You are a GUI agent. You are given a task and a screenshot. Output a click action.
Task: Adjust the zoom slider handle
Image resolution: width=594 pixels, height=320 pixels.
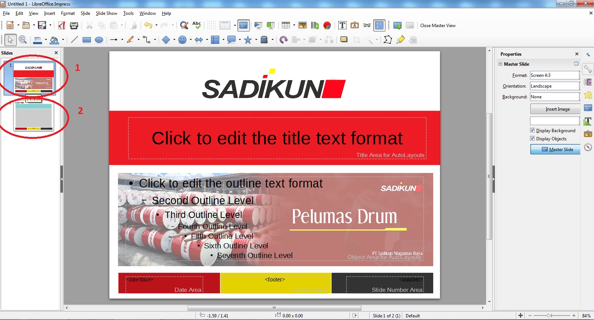[x=549, y=316]
